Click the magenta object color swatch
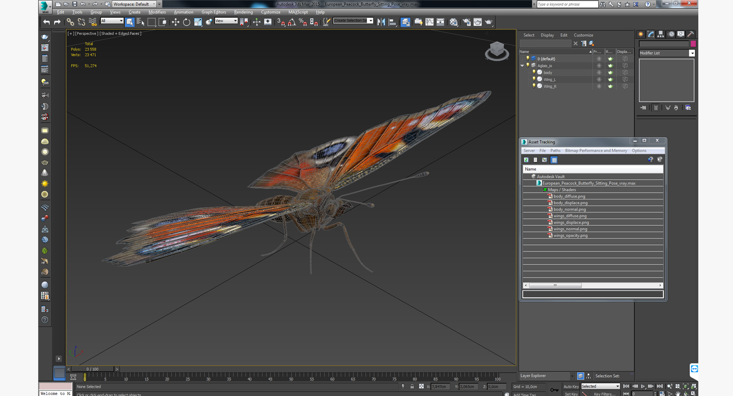Screen dimensions: 733x396 click(693, 44)
